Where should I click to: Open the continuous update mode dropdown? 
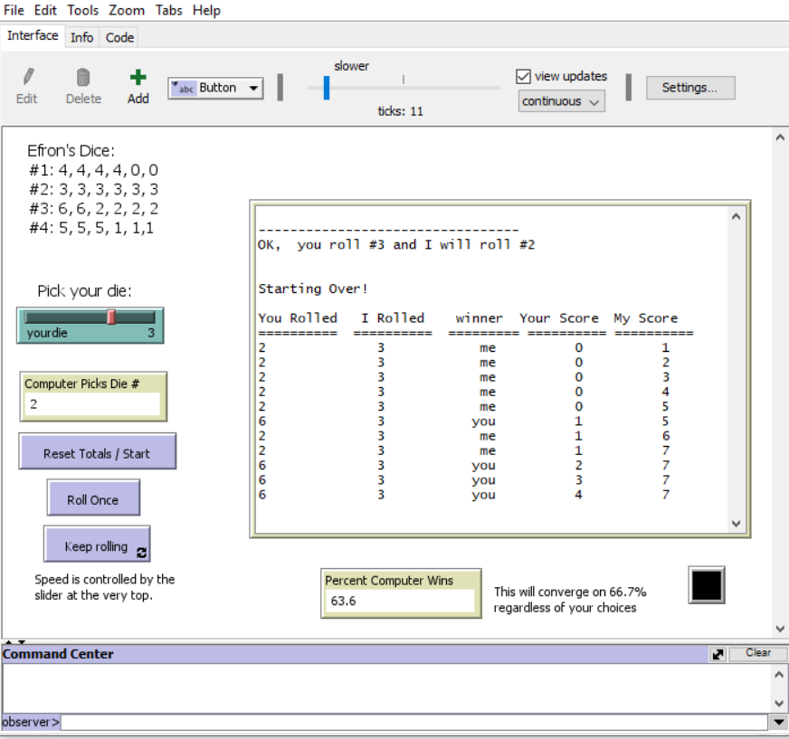tap(560, 101)
